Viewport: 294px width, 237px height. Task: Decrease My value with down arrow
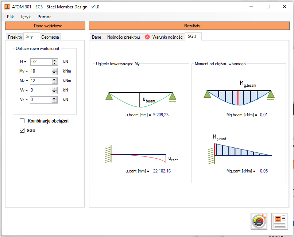pyautogui.click(x=54, y=73)
